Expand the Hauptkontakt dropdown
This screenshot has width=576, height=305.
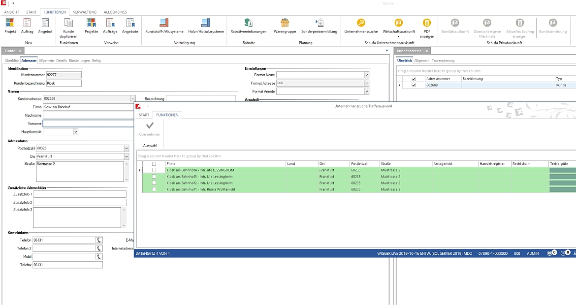click(75, 132)
